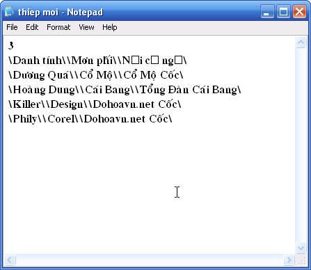Viewport: 311px width, 270px height.
Task: Open the File menu
Action: click(x=12, y=27)
